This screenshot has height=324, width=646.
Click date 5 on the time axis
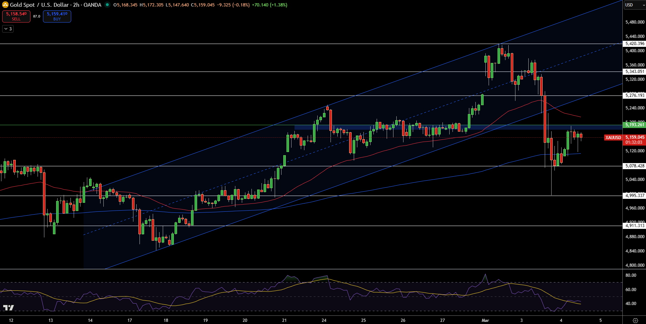(601, 320)
